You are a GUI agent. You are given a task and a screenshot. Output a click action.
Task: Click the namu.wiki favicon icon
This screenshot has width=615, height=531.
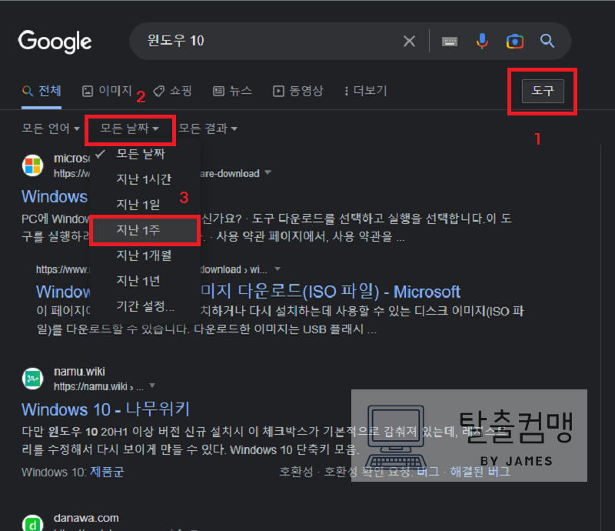click(33, 379)
